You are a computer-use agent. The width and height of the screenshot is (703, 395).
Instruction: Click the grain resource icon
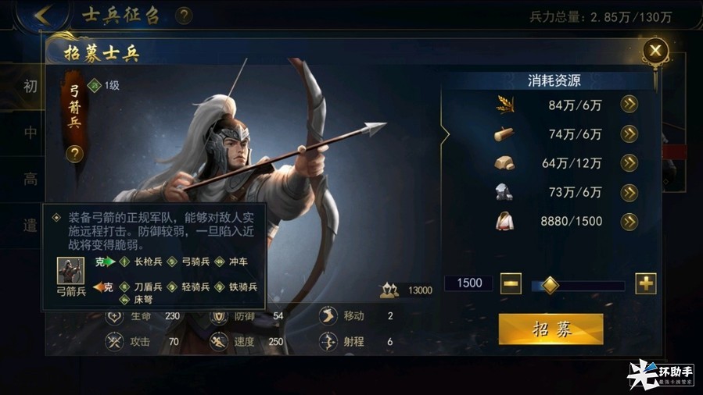point(505,105)
